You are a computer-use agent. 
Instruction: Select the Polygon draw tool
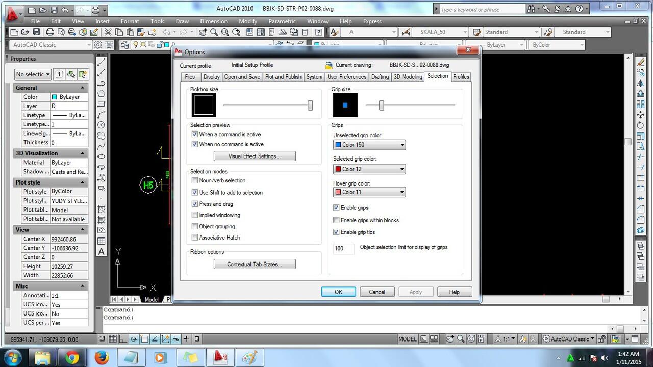102,93
